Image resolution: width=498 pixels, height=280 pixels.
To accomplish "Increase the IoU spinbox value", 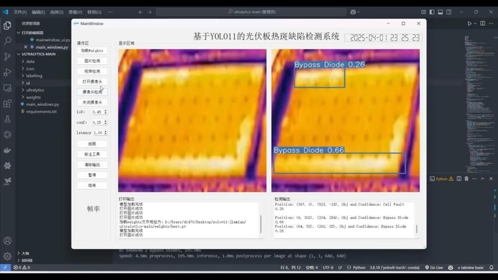I will pyautogui.click(x=105, y=111).
